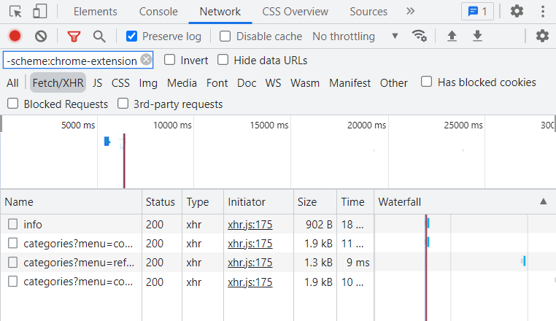
Task: Open network search magnifier
Action: pos(99,36)
